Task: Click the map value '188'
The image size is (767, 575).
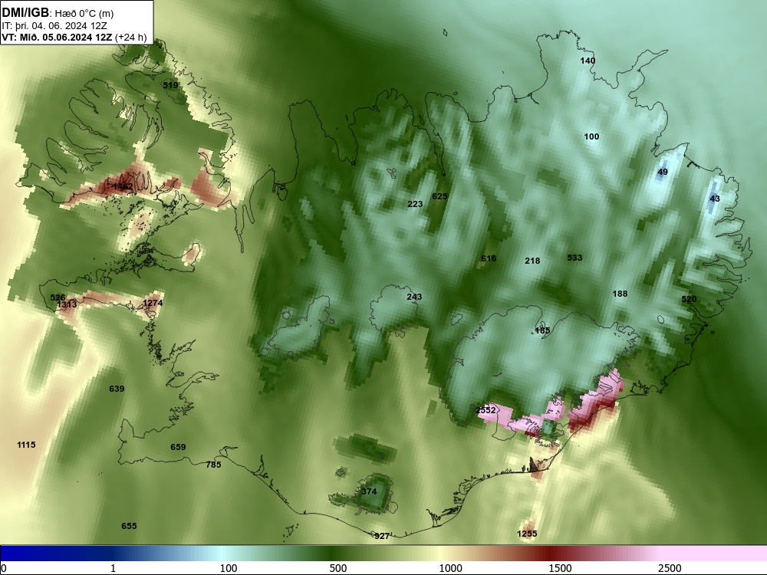Action: tap(620, 294)
